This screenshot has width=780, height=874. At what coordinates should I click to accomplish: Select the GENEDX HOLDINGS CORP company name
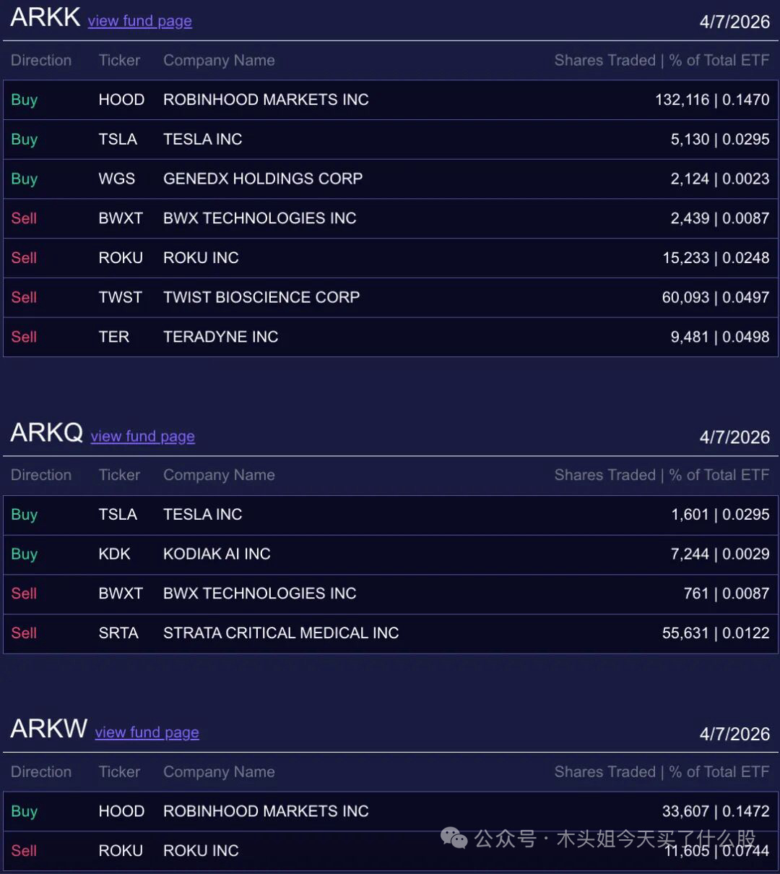tap(263, 179)
